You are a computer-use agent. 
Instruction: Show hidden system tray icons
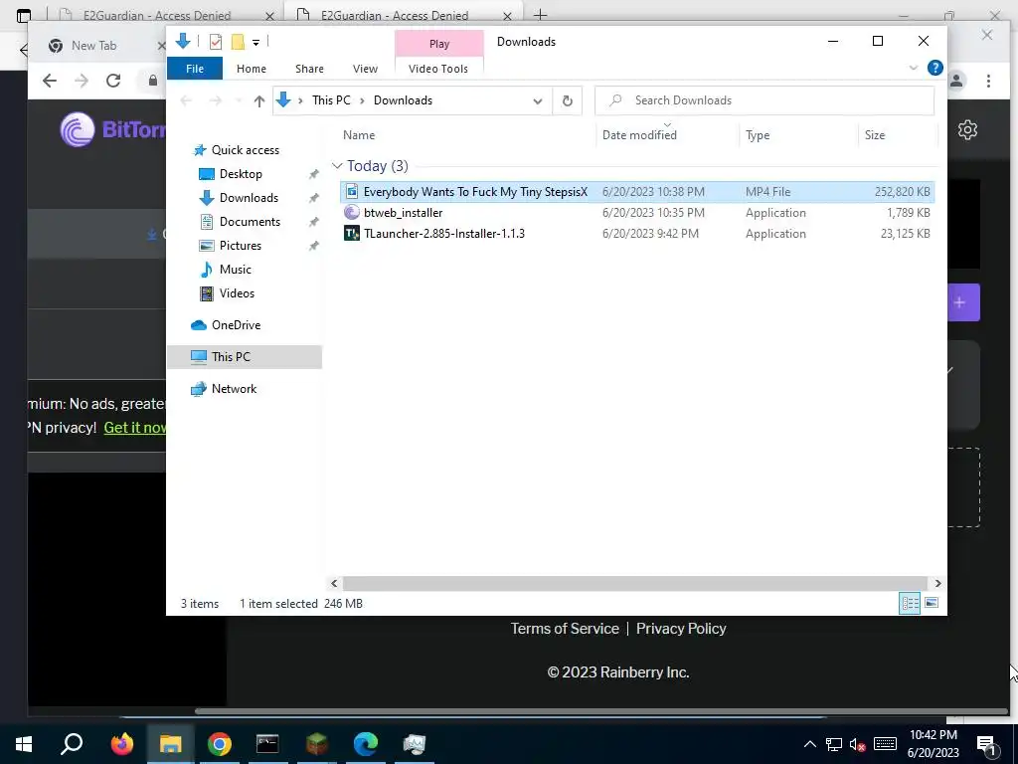click(809, 744)
